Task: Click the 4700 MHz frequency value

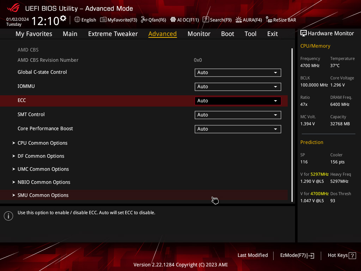Action: (x=310, y=66)
